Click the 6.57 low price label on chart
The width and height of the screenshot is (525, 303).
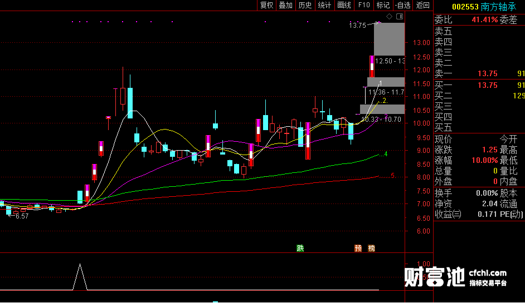[x=22, y=216]
